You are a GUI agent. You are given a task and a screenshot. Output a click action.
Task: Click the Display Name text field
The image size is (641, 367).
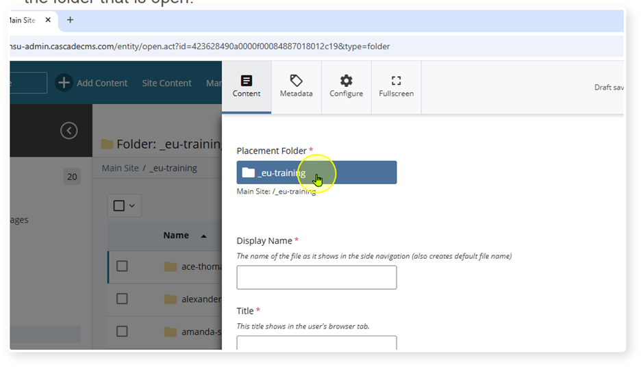pos(316,277)
